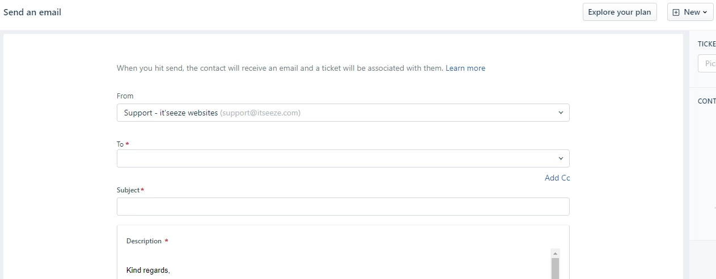Open the New dropdown button
Image resolution: width=716 pixels, height=279 pixels.
coord(690,12)
